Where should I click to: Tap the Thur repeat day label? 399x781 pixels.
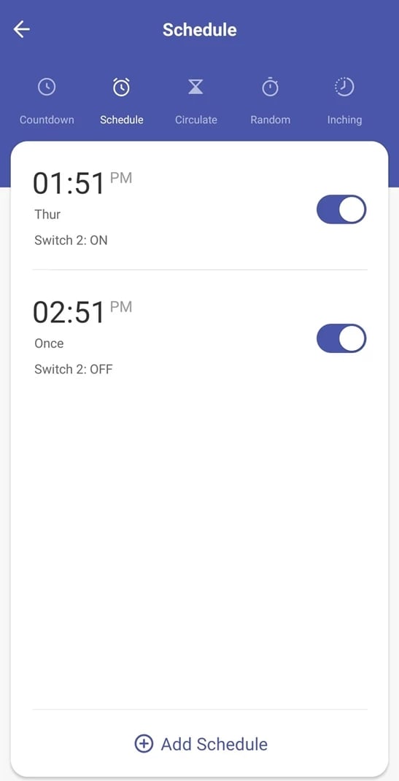47,214
